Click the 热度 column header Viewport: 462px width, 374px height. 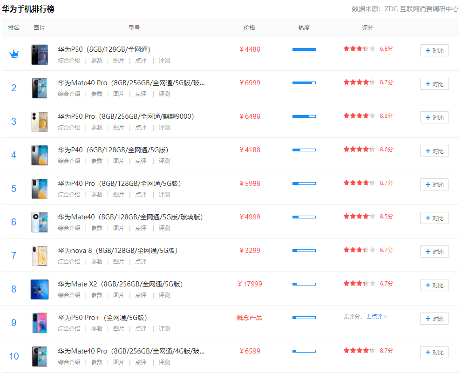[304, 27]
